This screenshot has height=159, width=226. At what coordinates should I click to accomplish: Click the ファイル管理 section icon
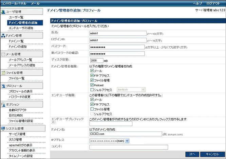3,73
